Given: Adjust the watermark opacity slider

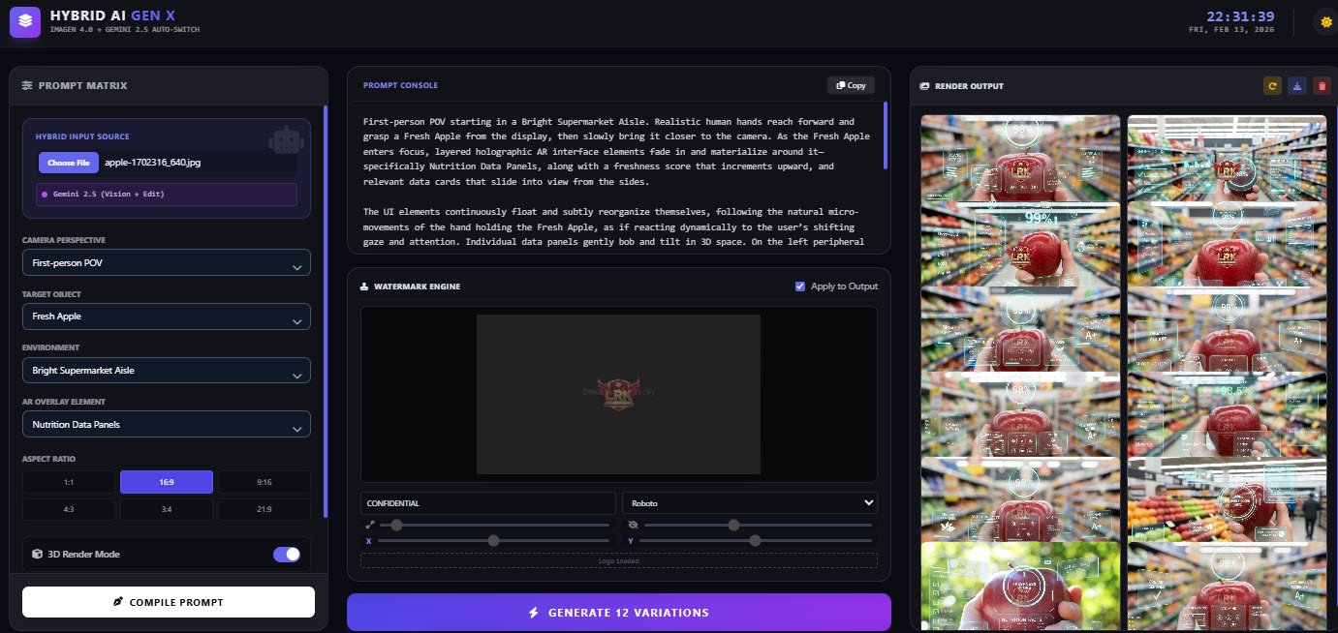Looking at the screenshot, I should 758,525.
